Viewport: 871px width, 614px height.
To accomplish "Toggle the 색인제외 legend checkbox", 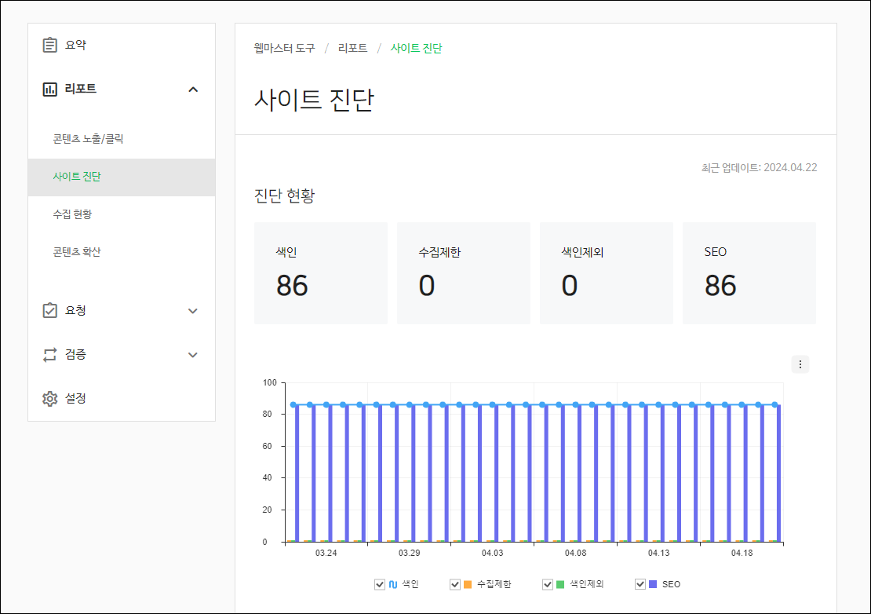I will tap(547, 583).
